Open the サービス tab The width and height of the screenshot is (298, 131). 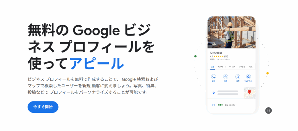[x=232, y=67]
